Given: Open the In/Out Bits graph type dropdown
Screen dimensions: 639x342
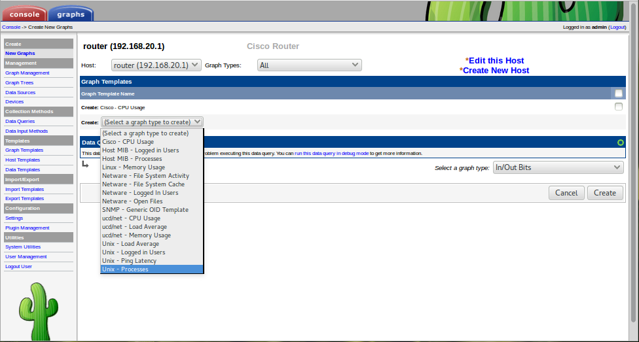Looking at the screenshot, I should tap(558, 168).
